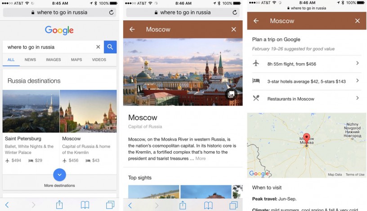The width and height of the screenshot is (367, 211).
Task: Go back from Moscow panel in middle screen
Action: tap(132, 30)
